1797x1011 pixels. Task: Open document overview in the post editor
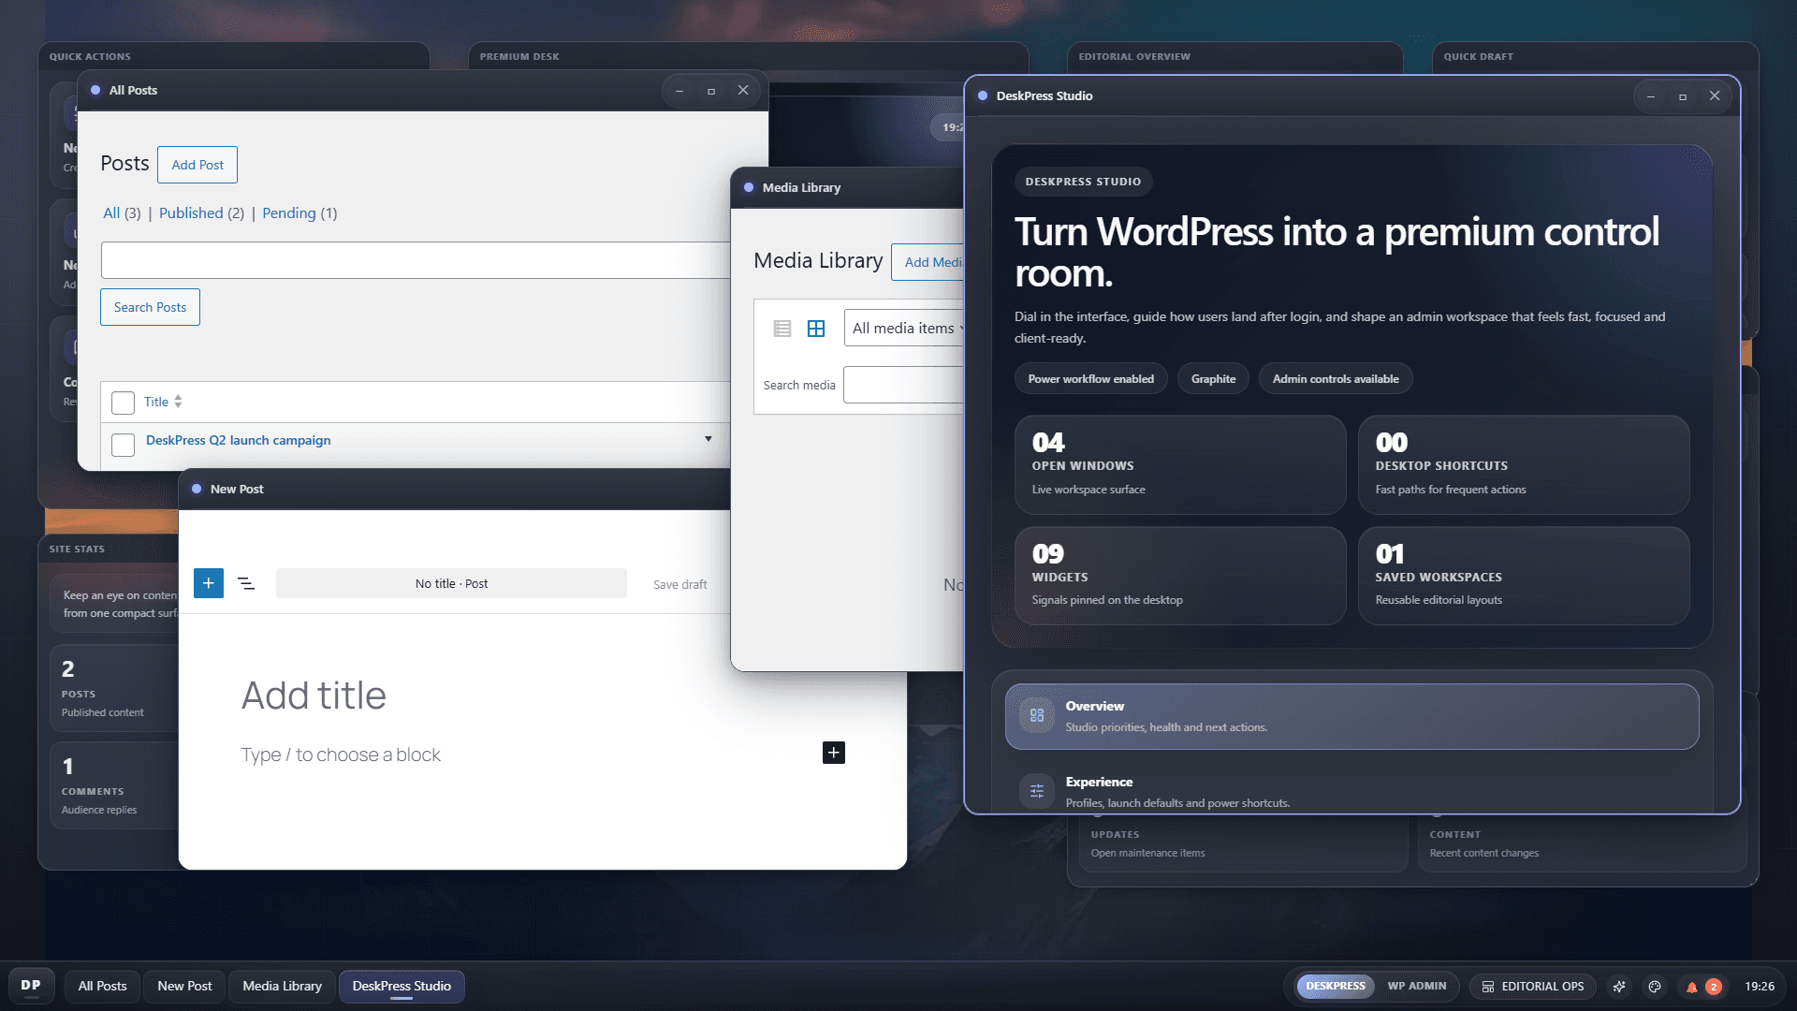247,583
